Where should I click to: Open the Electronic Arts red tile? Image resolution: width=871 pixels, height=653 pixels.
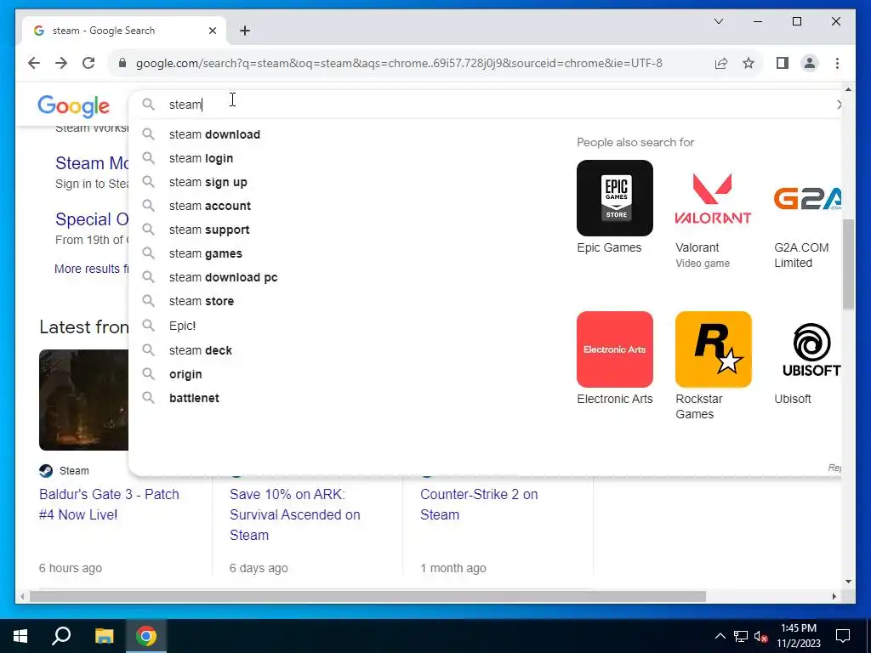pyautogui.click(x=614, y=349)
